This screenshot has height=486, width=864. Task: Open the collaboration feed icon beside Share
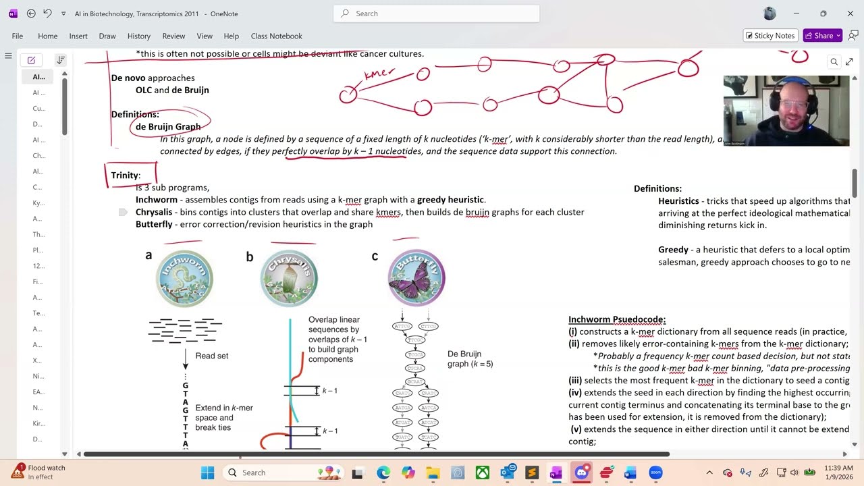853,36
